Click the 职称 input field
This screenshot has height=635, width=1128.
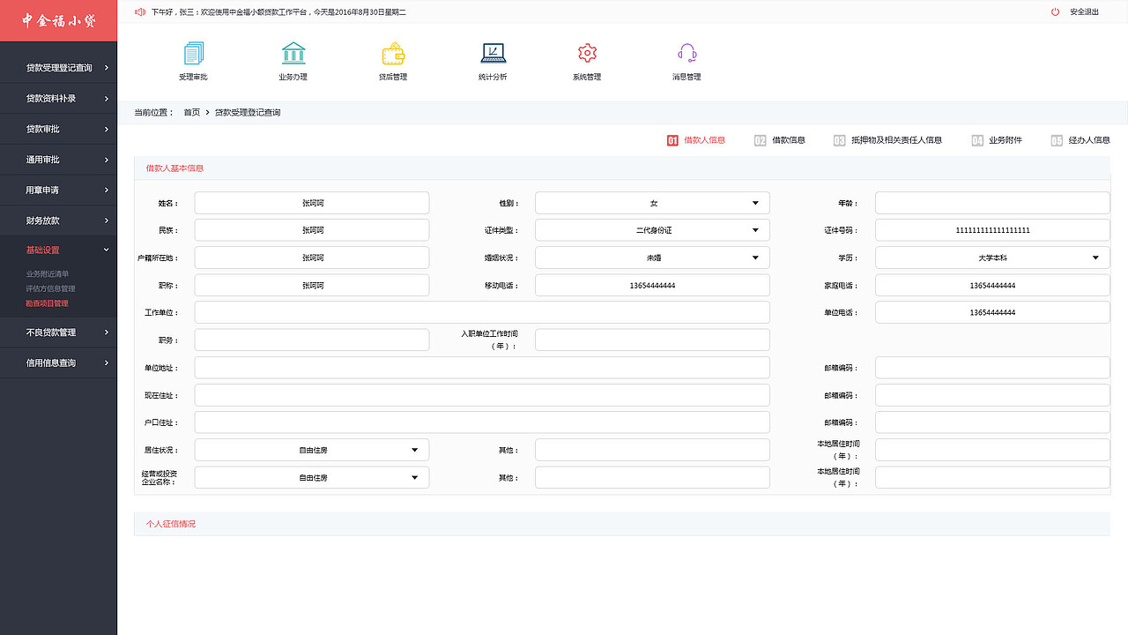(312, 285)
